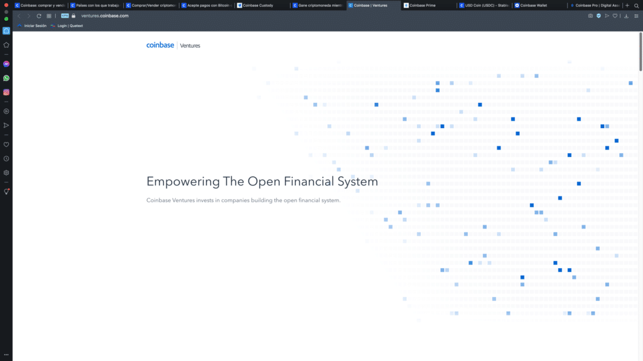This screenshot has height=361, width=643.
Task: Open the My Flow sidebar icon
Action: (6, 126)
